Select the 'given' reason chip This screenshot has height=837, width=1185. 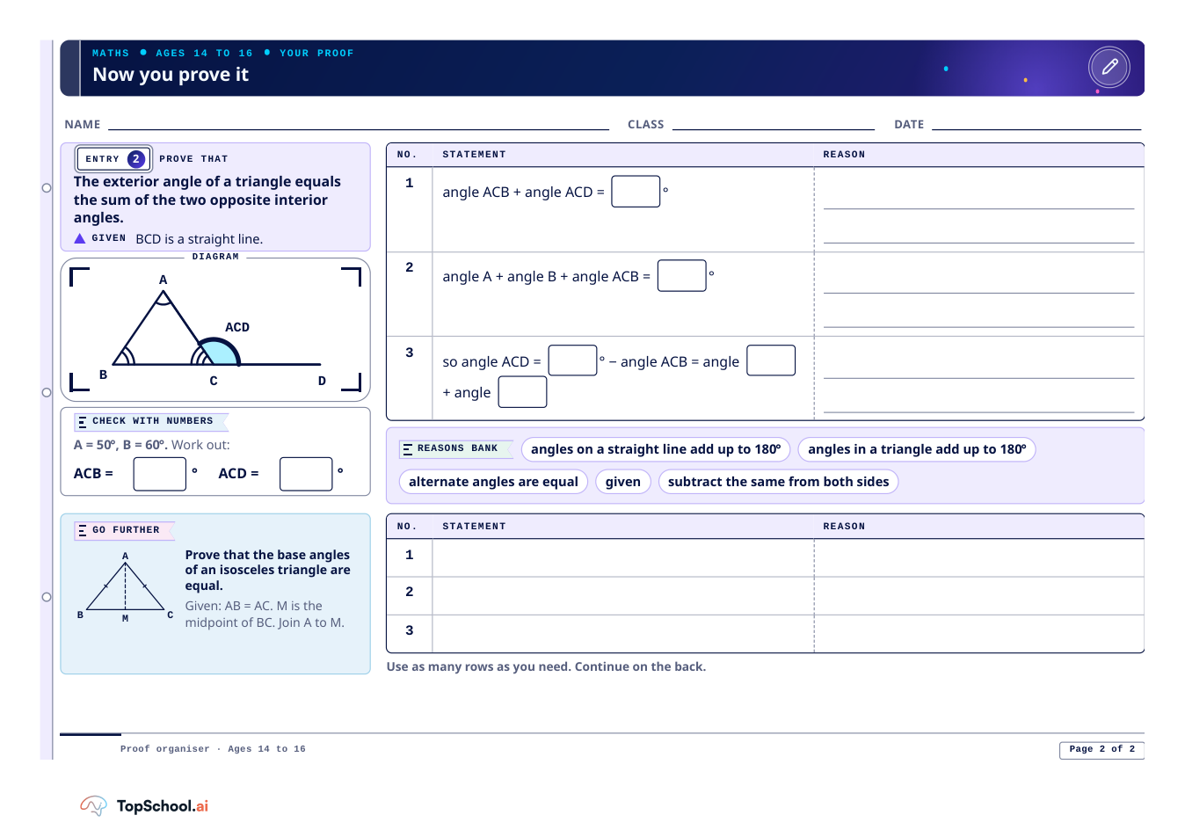click(623, 482)
